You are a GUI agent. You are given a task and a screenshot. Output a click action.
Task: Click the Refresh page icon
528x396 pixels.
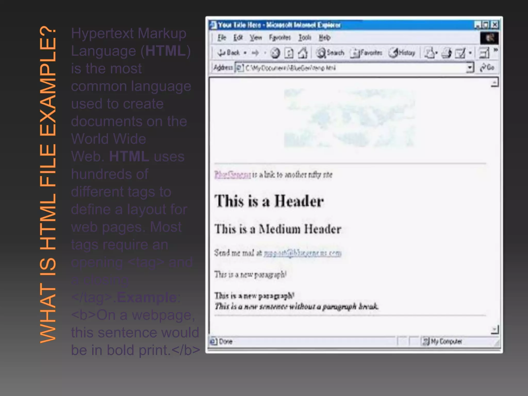(289, 53)
